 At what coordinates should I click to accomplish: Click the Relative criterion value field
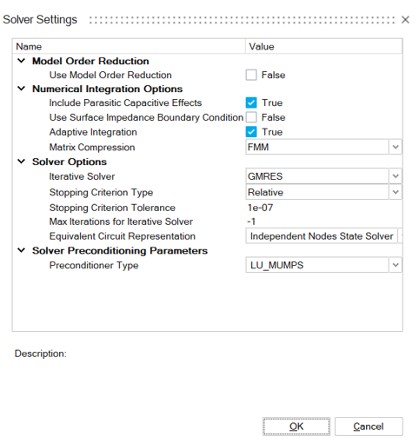pos(317,192)
